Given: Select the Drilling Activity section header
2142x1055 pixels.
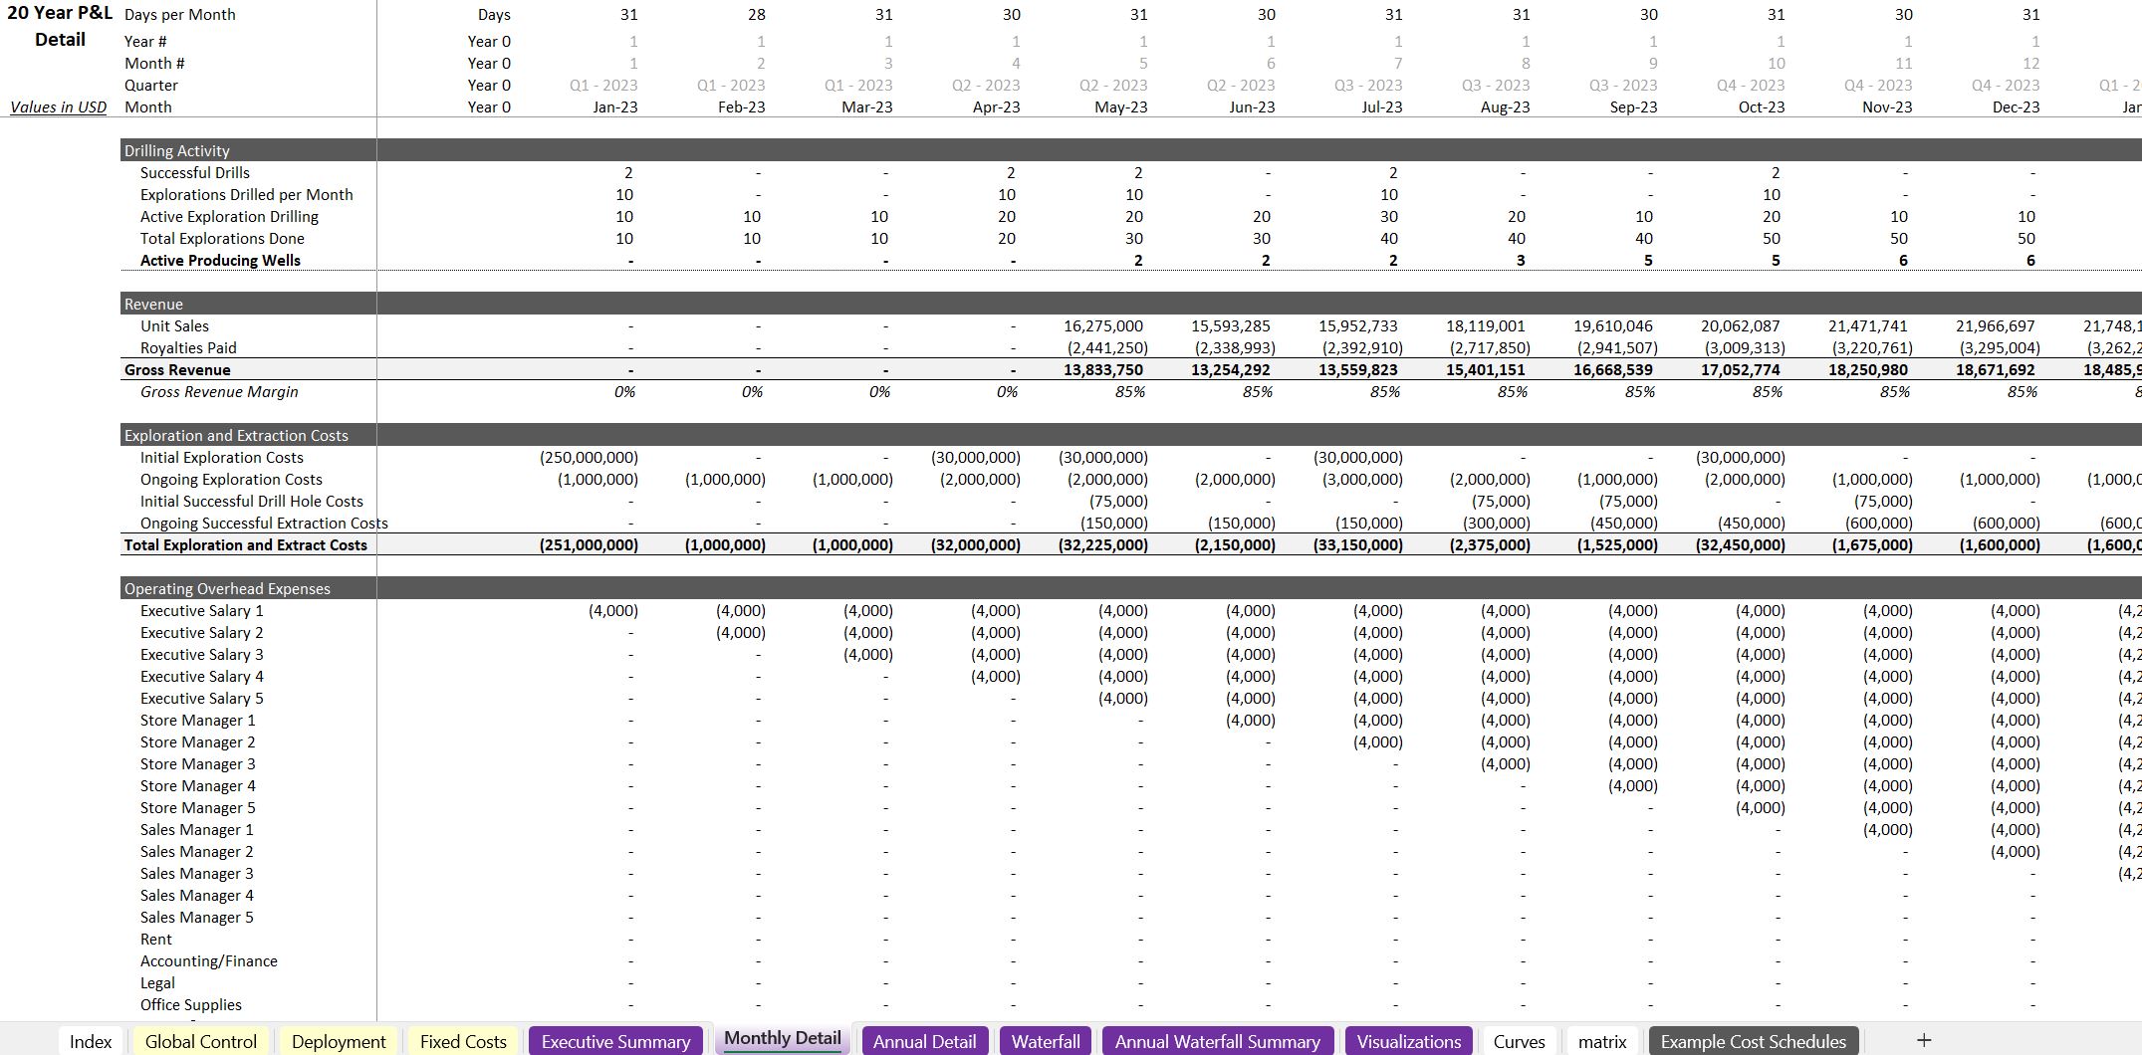Looking at the screenshot, I should click(177, 150).
